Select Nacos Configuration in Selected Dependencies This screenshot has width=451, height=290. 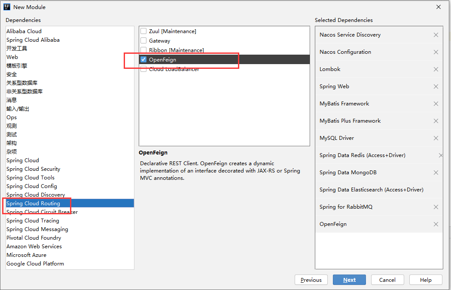(x=379, y=52)
